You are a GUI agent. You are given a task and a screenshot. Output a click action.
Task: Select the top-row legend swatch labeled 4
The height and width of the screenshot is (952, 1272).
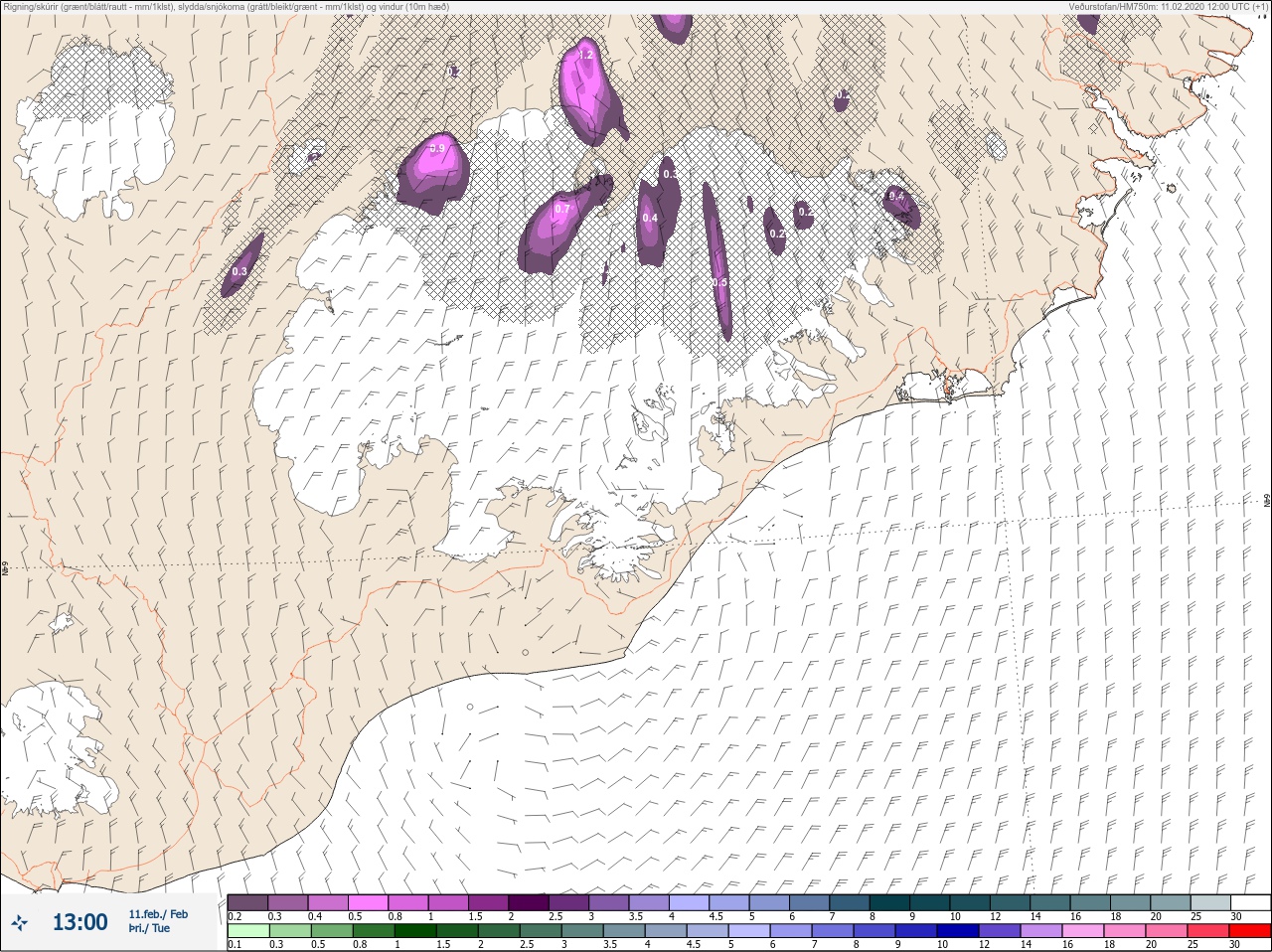click(x=689, y=902)
